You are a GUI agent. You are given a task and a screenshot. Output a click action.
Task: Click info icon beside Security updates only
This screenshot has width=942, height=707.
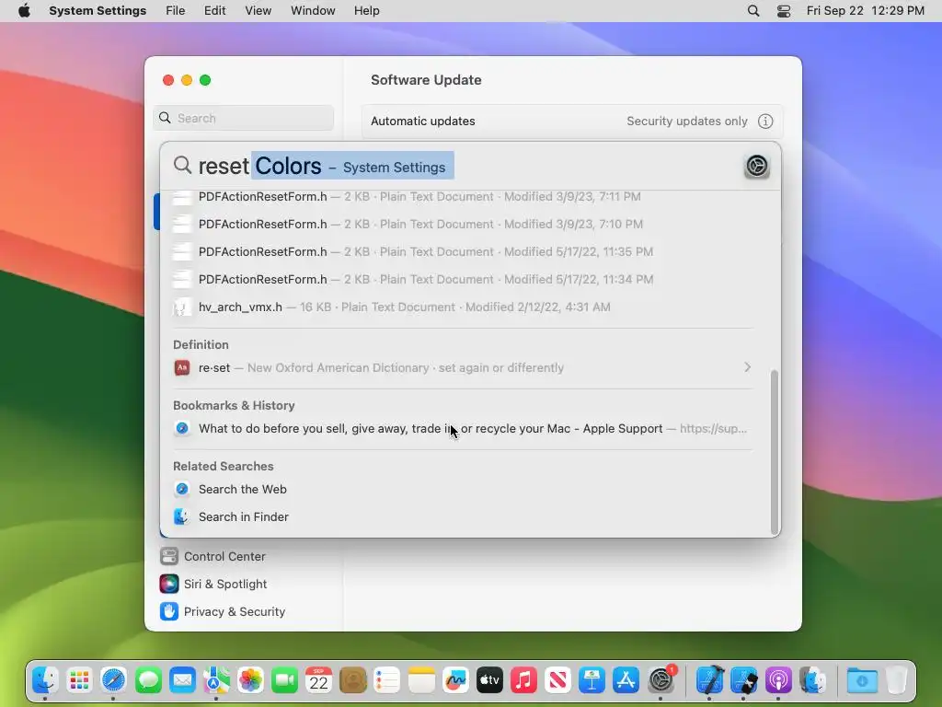[x=764, y=122]
